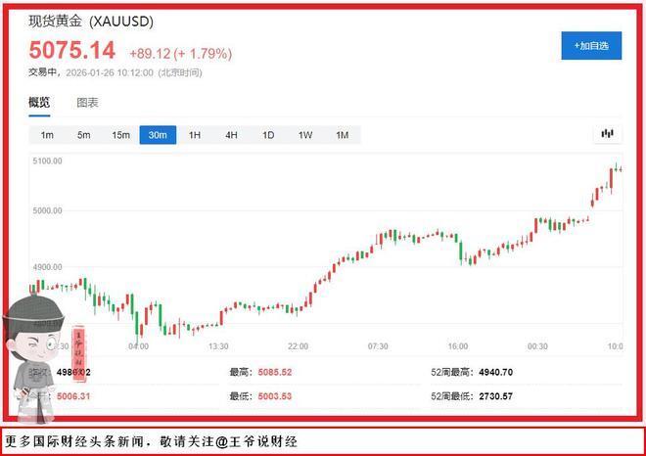The height and width of the screenshot is (456, 646).
Task: Click the 52周最高 value 4940.70
Action: click(495, 373)
